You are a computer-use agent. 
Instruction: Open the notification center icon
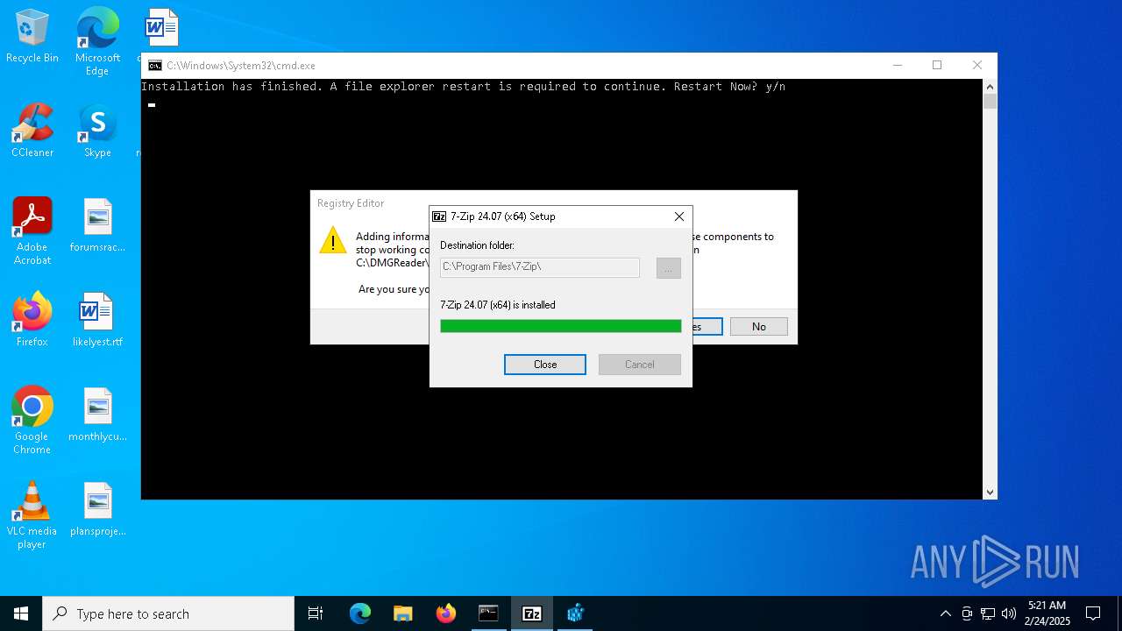[x=1093, y=613]
